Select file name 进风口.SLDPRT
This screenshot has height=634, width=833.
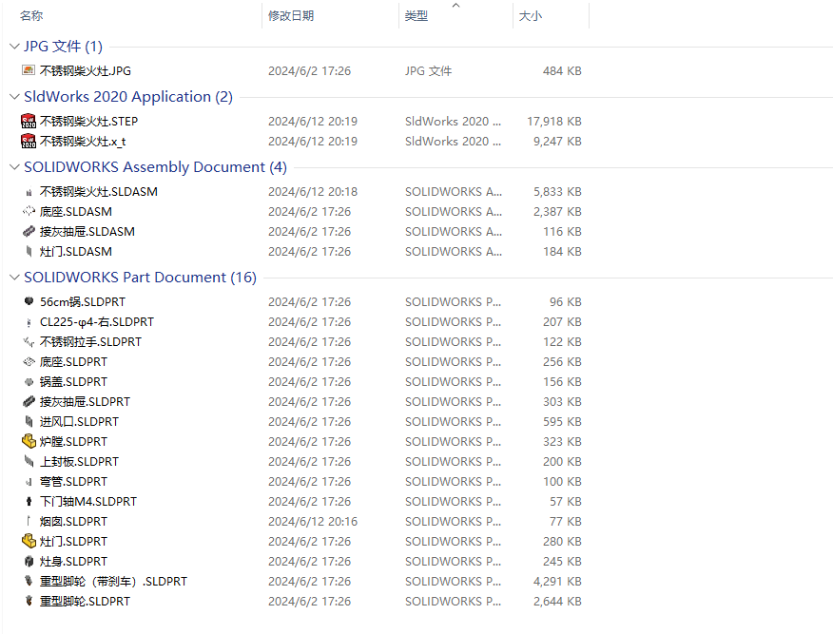click(79, 422)
